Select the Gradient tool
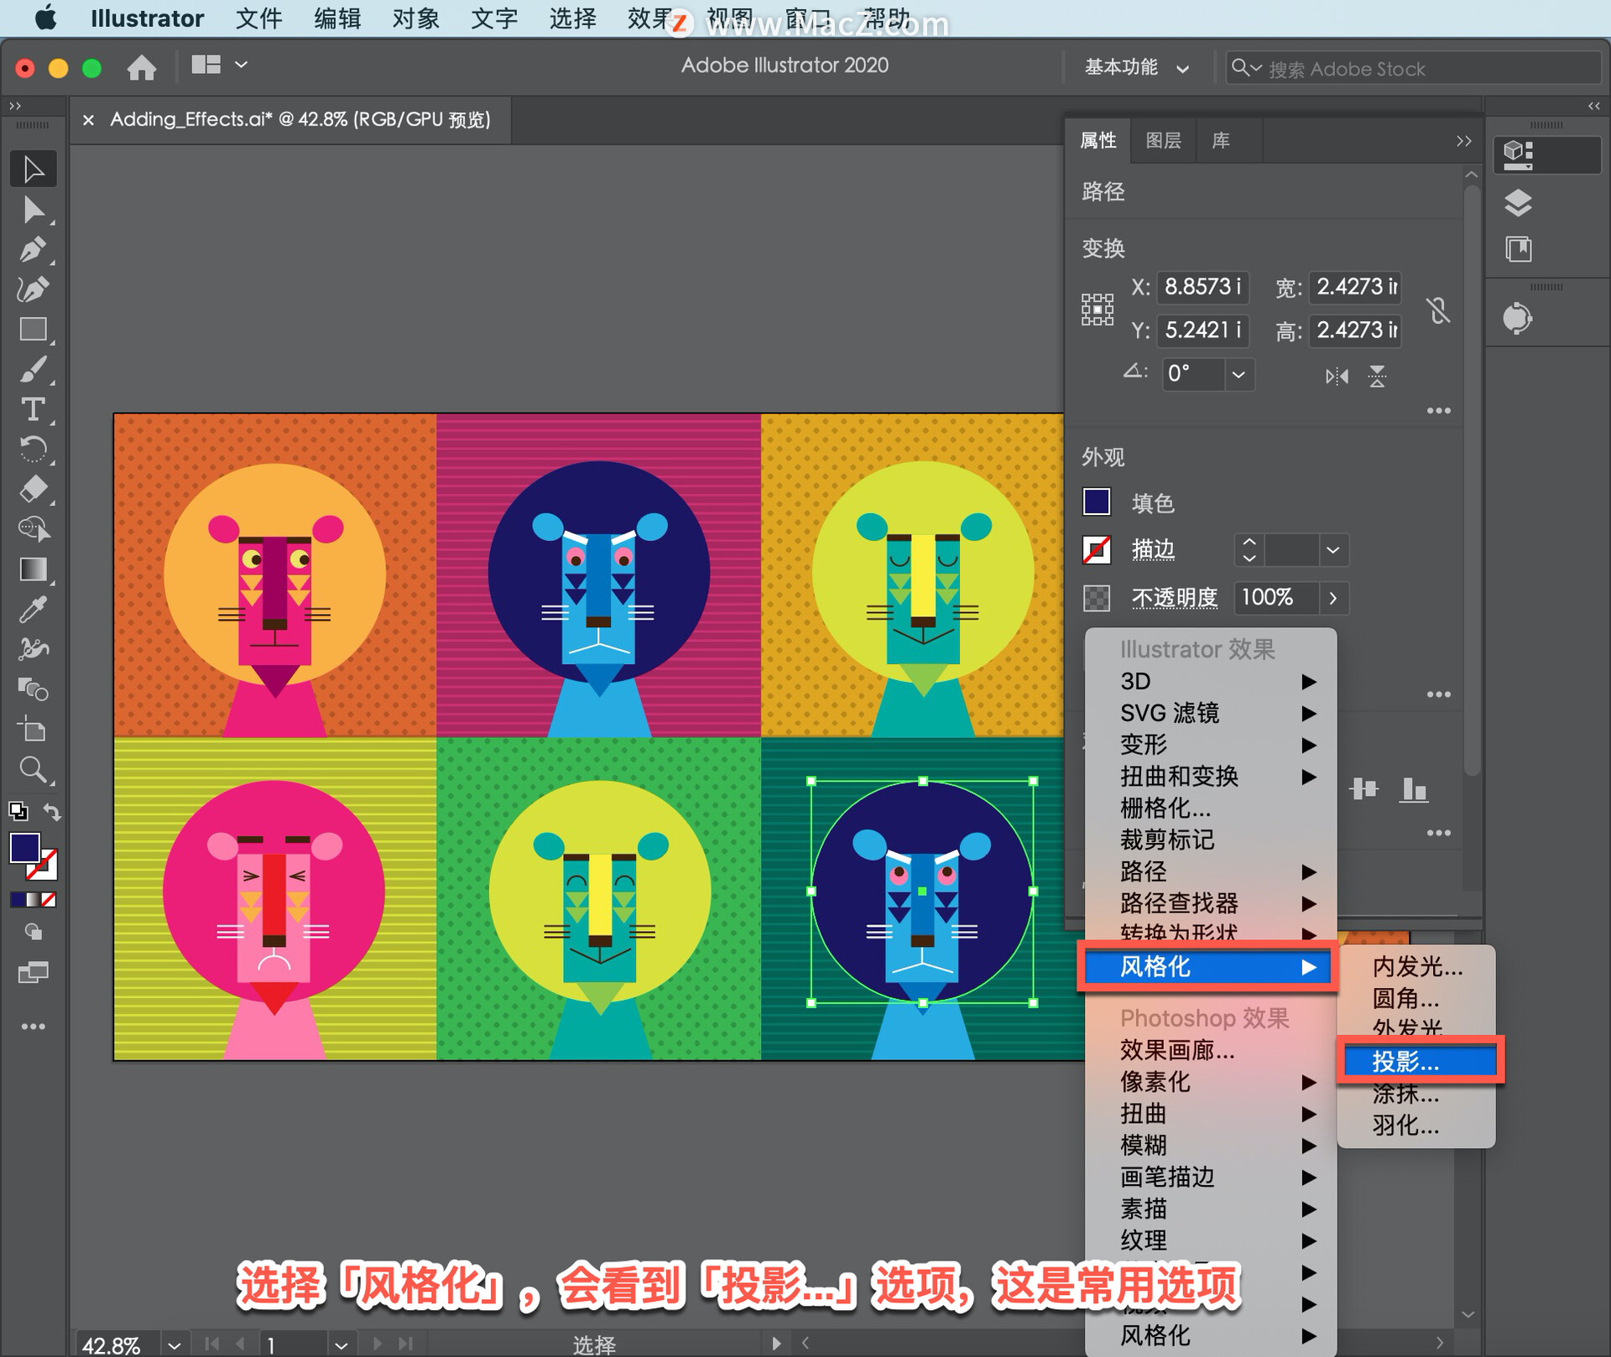This screenshot has width=1611, height=1357. tap(33, 569)
